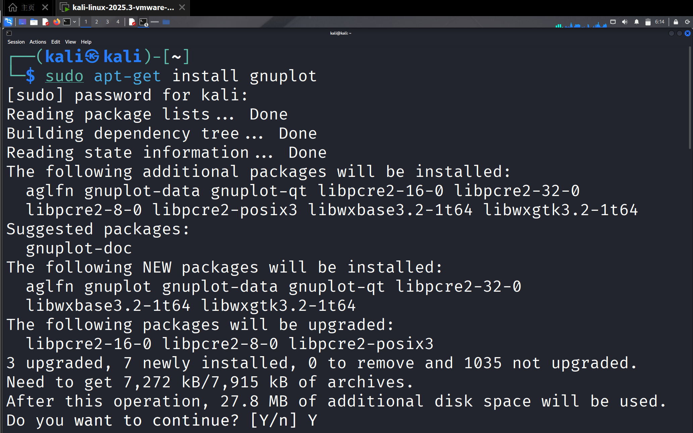Open the volume speaker control

pos(625,22)
